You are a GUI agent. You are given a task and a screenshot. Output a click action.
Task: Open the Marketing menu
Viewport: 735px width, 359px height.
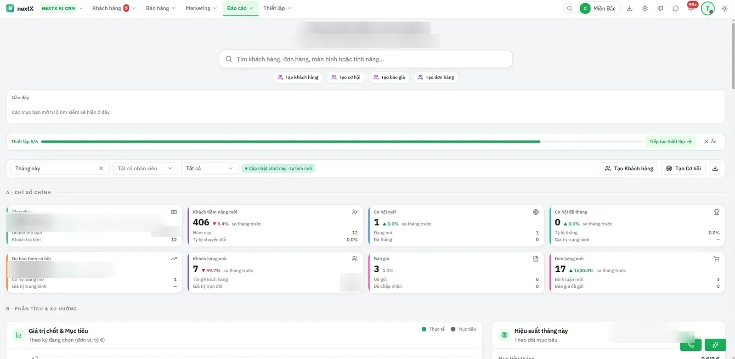(201, 8)
